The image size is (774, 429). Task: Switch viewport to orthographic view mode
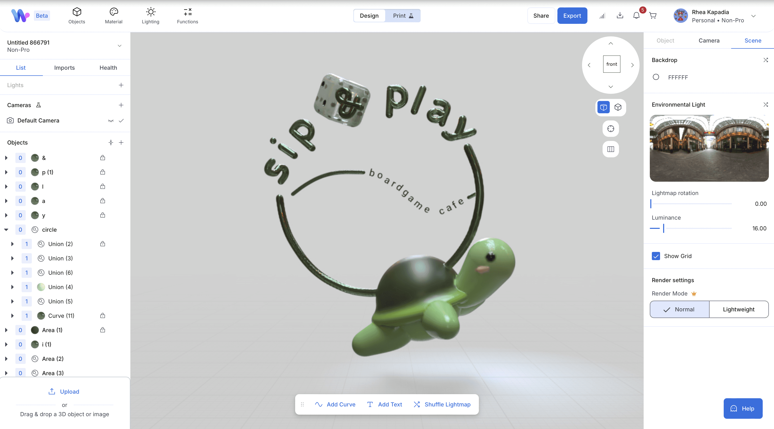tap(618, 107)
